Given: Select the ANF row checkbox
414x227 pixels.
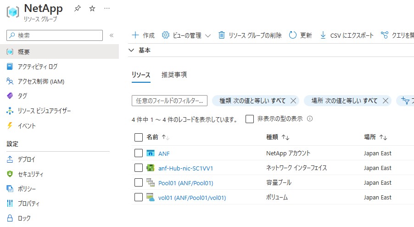Looking at the screenshot, I should coord(139,153).
